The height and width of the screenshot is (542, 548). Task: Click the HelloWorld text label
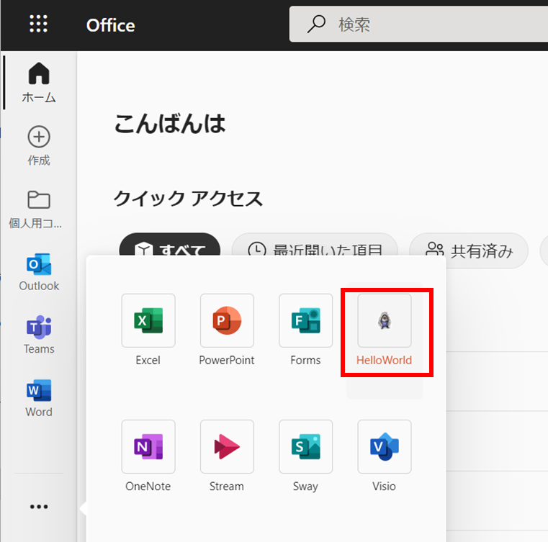pos(384,360)
